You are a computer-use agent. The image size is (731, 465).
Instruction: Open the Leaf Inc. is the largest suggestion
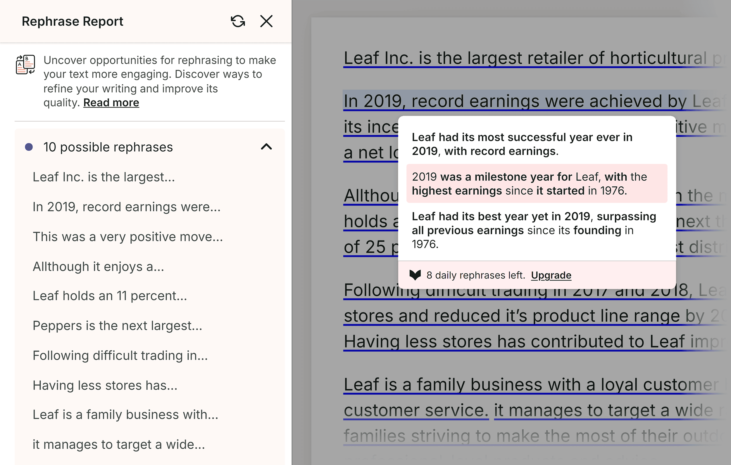tap(103, 177)
